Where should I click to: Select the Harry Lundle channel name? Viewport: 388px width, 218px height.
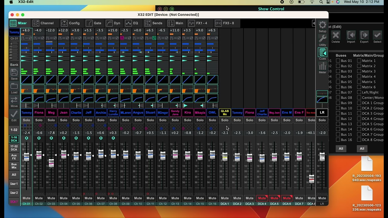tap(113, 113)
